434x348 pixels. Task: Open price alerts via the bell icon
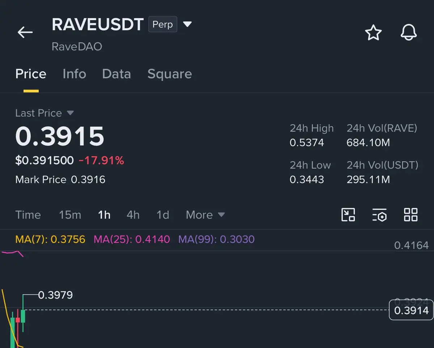[409, 33]
